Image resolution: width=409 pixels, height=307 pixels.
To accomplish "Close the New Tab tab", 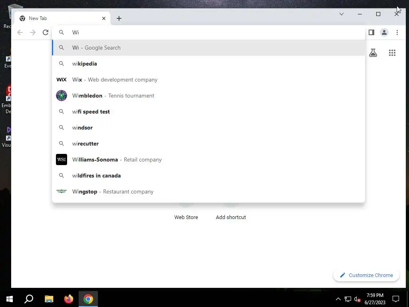I will (x=104, y=18).
